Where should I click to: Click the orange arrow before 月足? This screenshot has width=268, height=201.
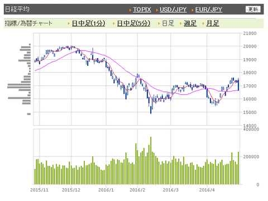coord(203,23)
